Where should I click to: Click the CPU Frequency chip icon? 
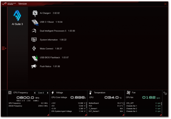coord(10,93)
